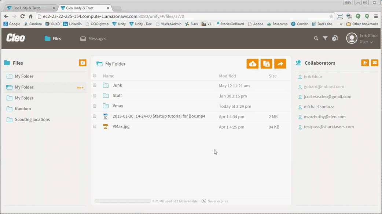Open the Files tab in header

(53, 39)
